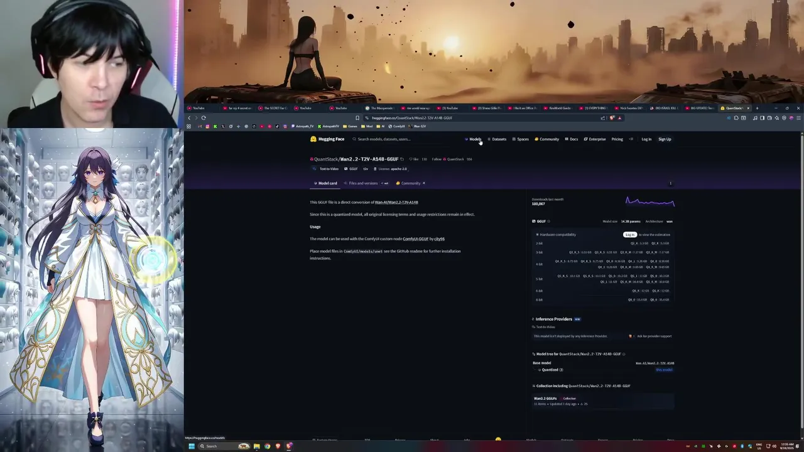Click the taskbar clock and date
Image resolution: width=804 pixels, height=452 pixels.
(x=786, y=446)
